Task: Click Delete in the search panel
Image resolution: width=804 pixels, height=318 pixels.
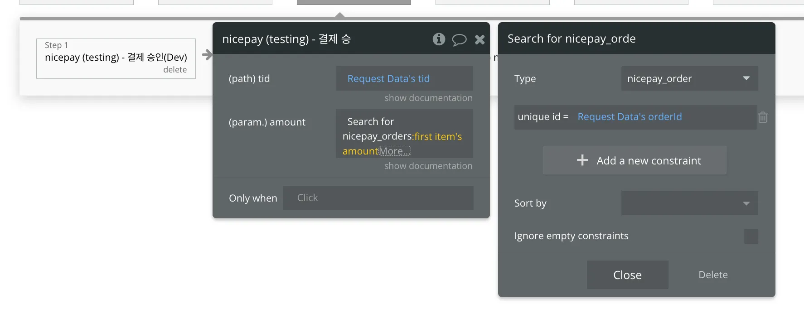Action: click(x=713, y=275)
